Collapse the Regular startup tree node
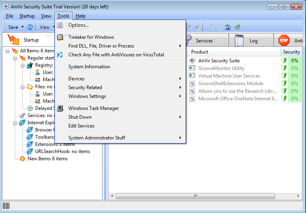This screenshot has height=213, width=306. [x=15, y=58]
